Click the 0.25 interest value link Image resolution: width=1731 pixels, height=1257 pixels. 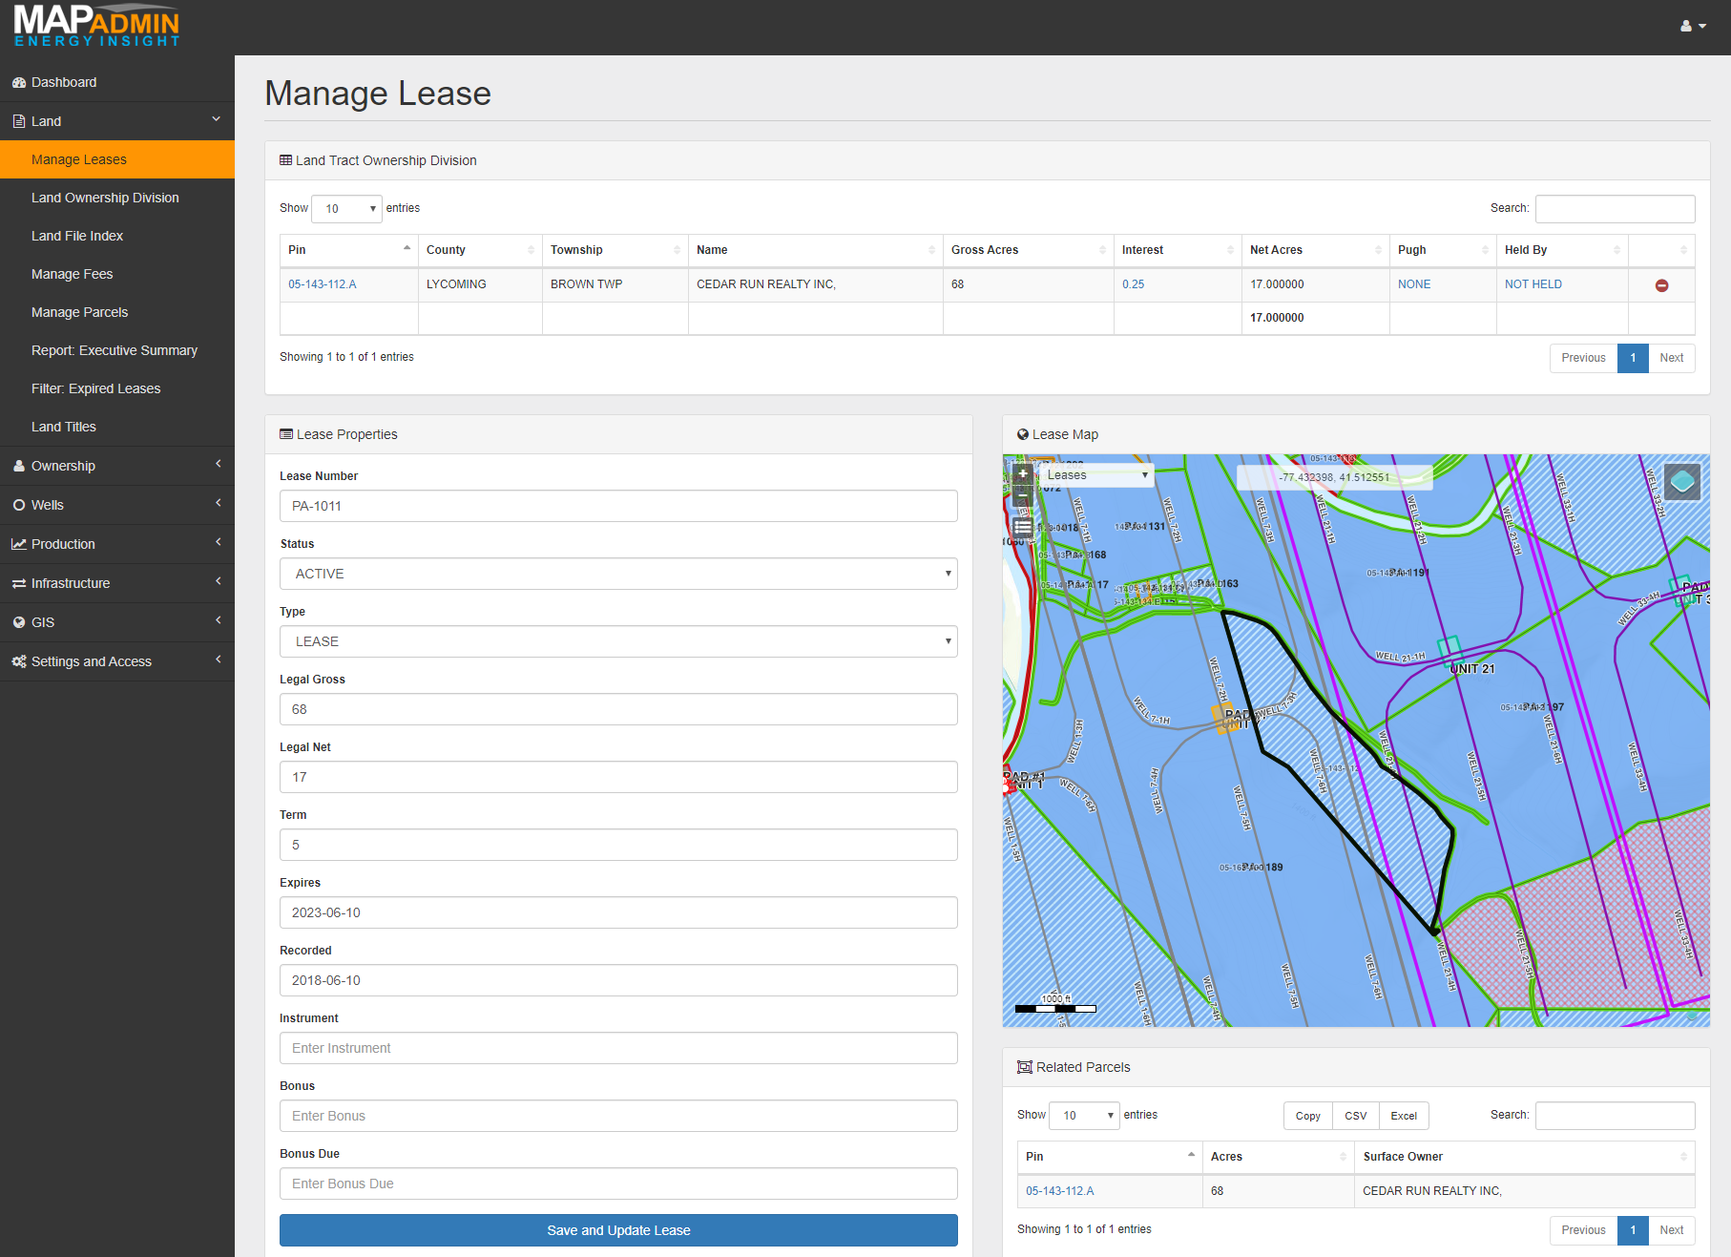click(1133, 284)
